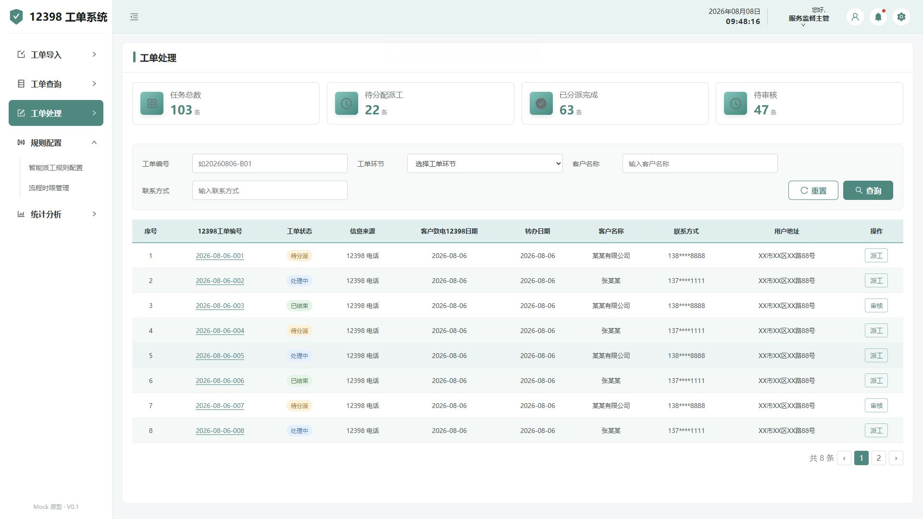The height and width of the screenshot is (519, 923).
Task: Open work order link 2026-08-06-006
Action: point(220,381)
